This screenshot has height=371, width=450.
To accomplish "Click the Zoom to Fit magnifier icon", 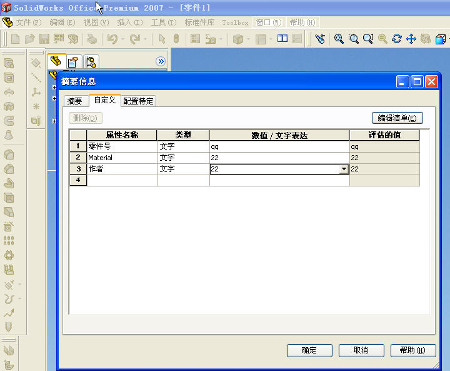I will [339, 39].
